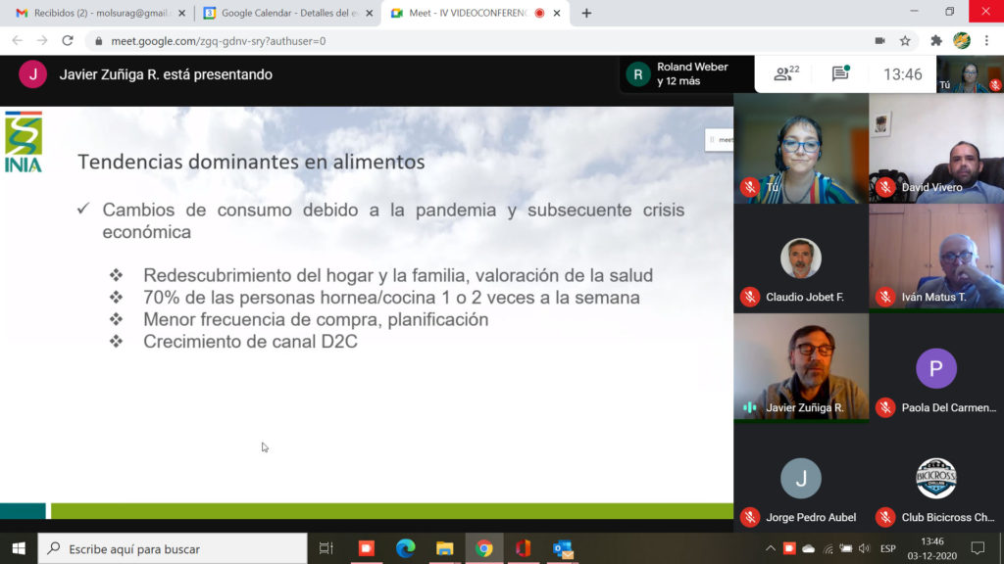Viewport: 1004px width, 564px height.
Task: Show hidden system tray icons
Action: click(771, 548)
